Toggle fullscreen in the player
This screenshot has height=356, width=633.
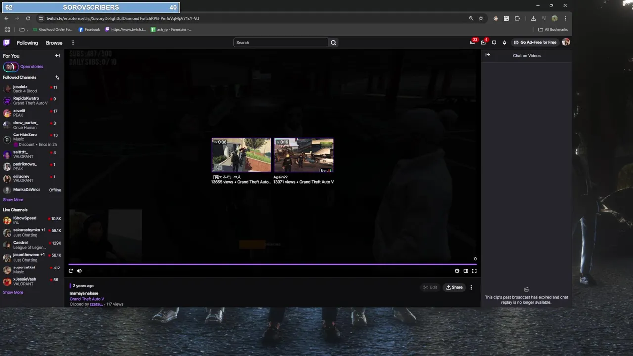[474, 271]
